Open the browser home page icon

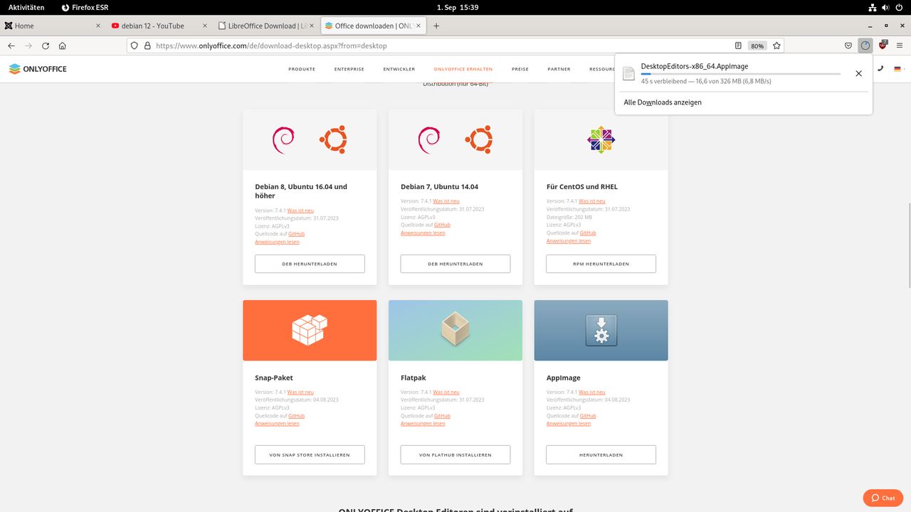pos(63,46)
